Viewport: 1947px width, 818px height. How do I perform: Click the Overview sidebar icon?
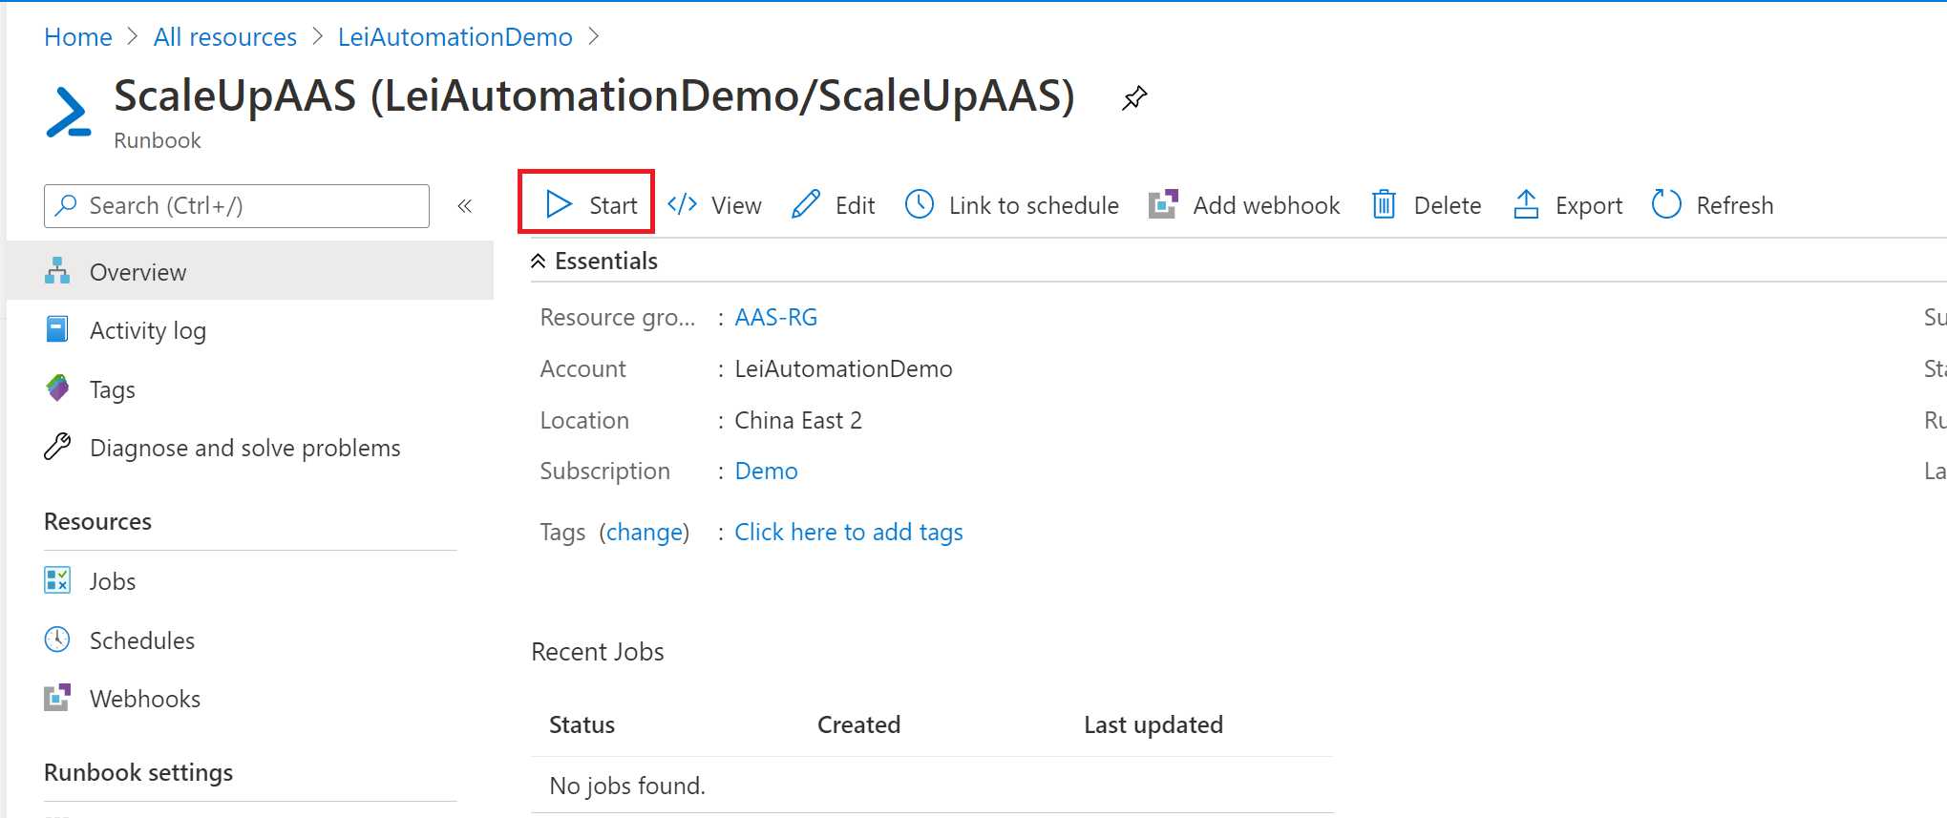coord(57,271)
